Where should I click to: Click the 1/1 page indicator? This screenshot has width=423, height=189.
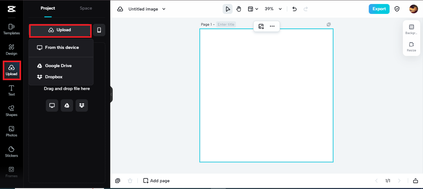pos(388,181)
